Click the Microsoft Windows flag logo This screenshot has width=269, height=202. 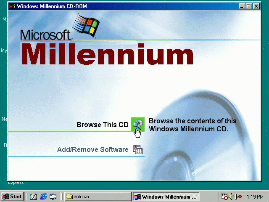[x=86, y=25]
